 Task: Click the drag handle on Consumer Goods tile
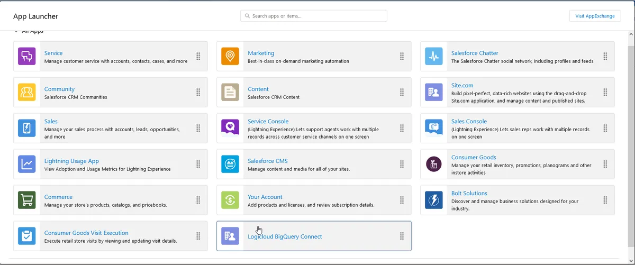pyautogui.click(x=605, y=164)
